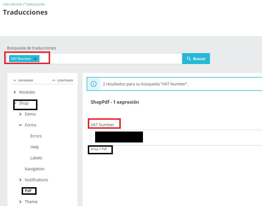Image resolution: width=262 pixels, height=206 pixels.
Task: Select the Modules tree item
Action: 27,92
